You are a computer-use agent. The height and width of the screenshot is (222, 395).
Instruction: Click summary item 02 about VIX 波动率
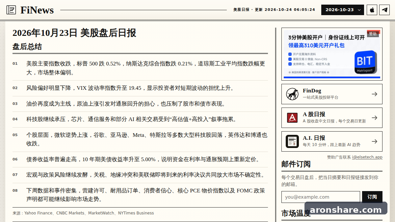(140, 88)
